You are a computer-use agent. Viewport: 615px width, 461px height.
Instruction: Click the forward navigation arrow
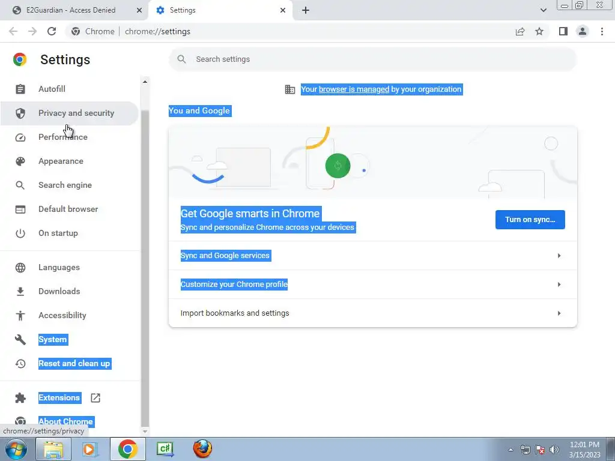(x=32, y=31)
